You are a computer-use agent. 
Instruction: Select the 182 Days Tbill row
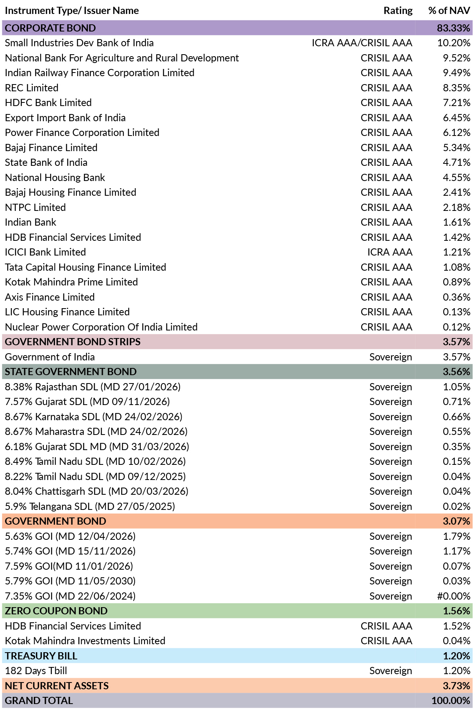[x=237, y=671]
